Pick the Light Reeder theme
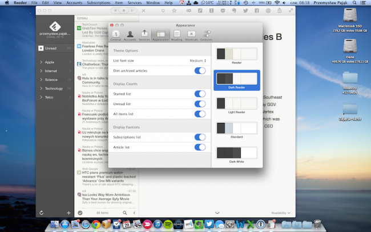Image resolution: width=371 pixels, height=232 pixels. pyautogui.click(x=237, y=103)
